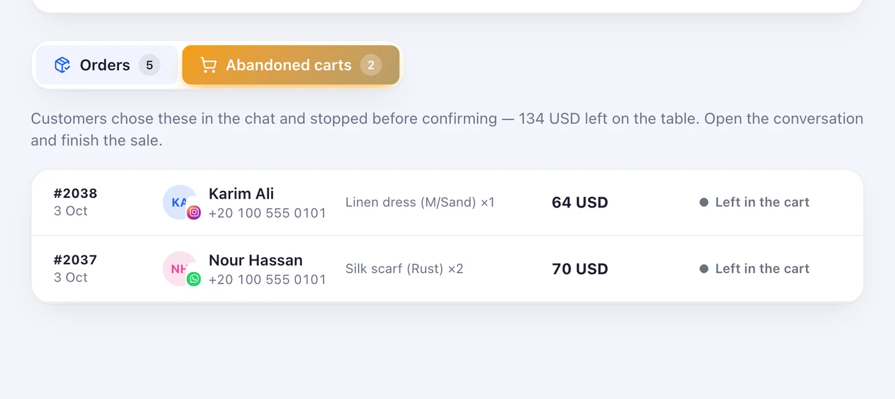
Task: Click the Linen dress (M/Sand) item
Action: [x=420, y=202]
